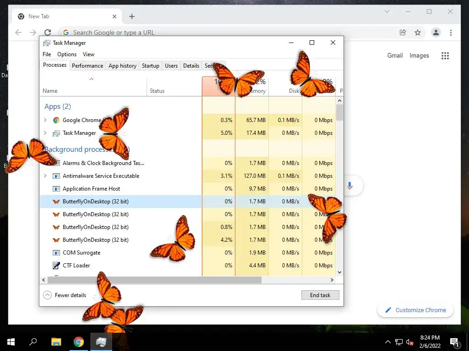Open the Gmail link
Image resolution: width=469 pixels, height=351 pixels.
point(395,55)
